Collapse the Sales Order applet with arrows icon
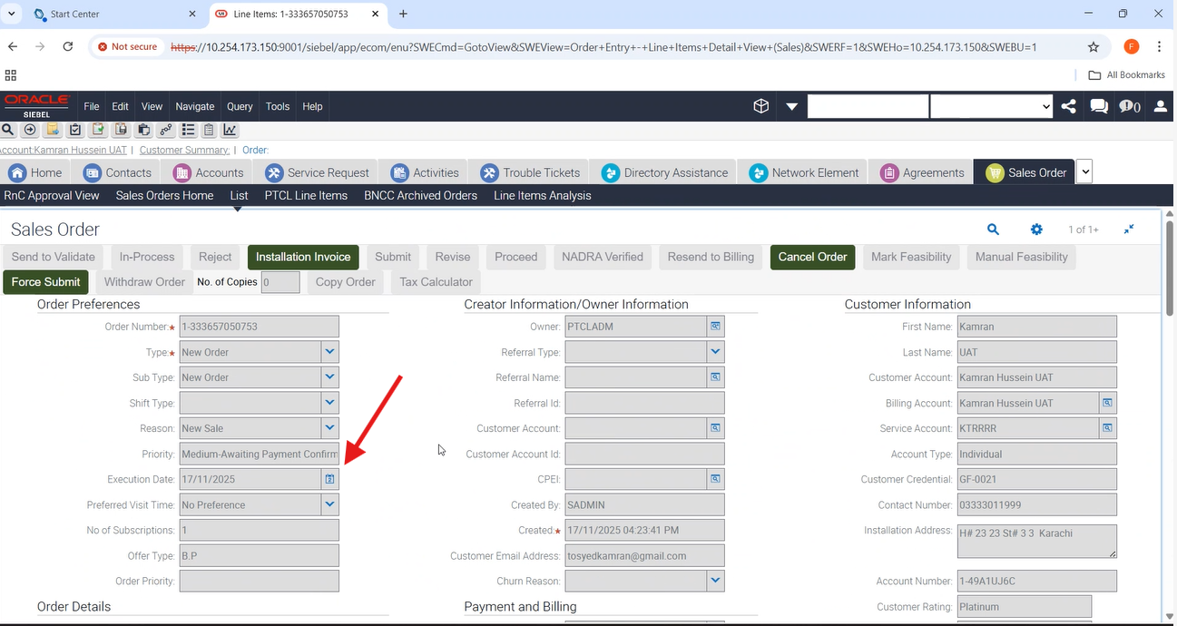The image size is (1177, 626). [1129, 230]
